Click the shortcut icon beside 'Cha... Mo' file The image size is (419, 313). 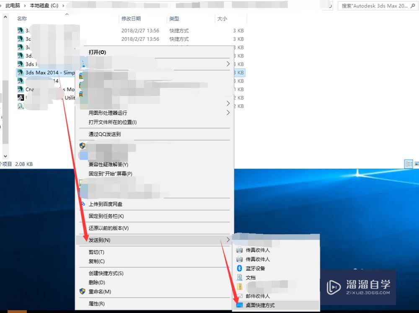coord(21,89)
